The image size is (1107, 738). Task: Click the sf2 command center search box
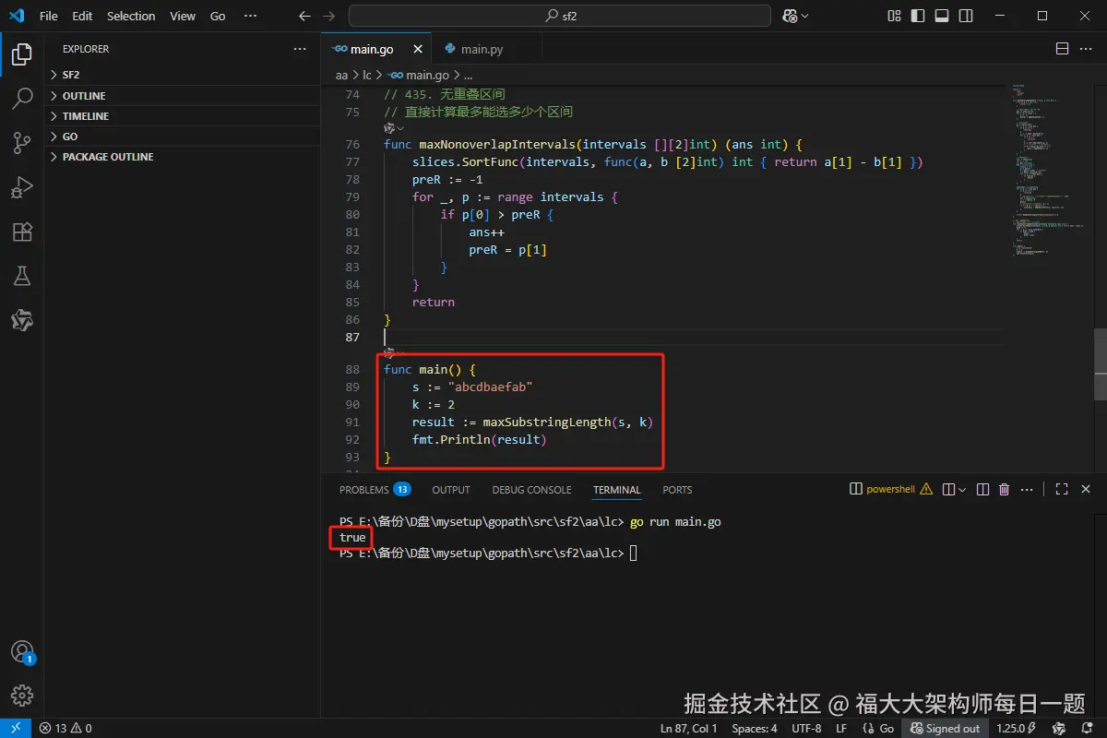(560, 16)
